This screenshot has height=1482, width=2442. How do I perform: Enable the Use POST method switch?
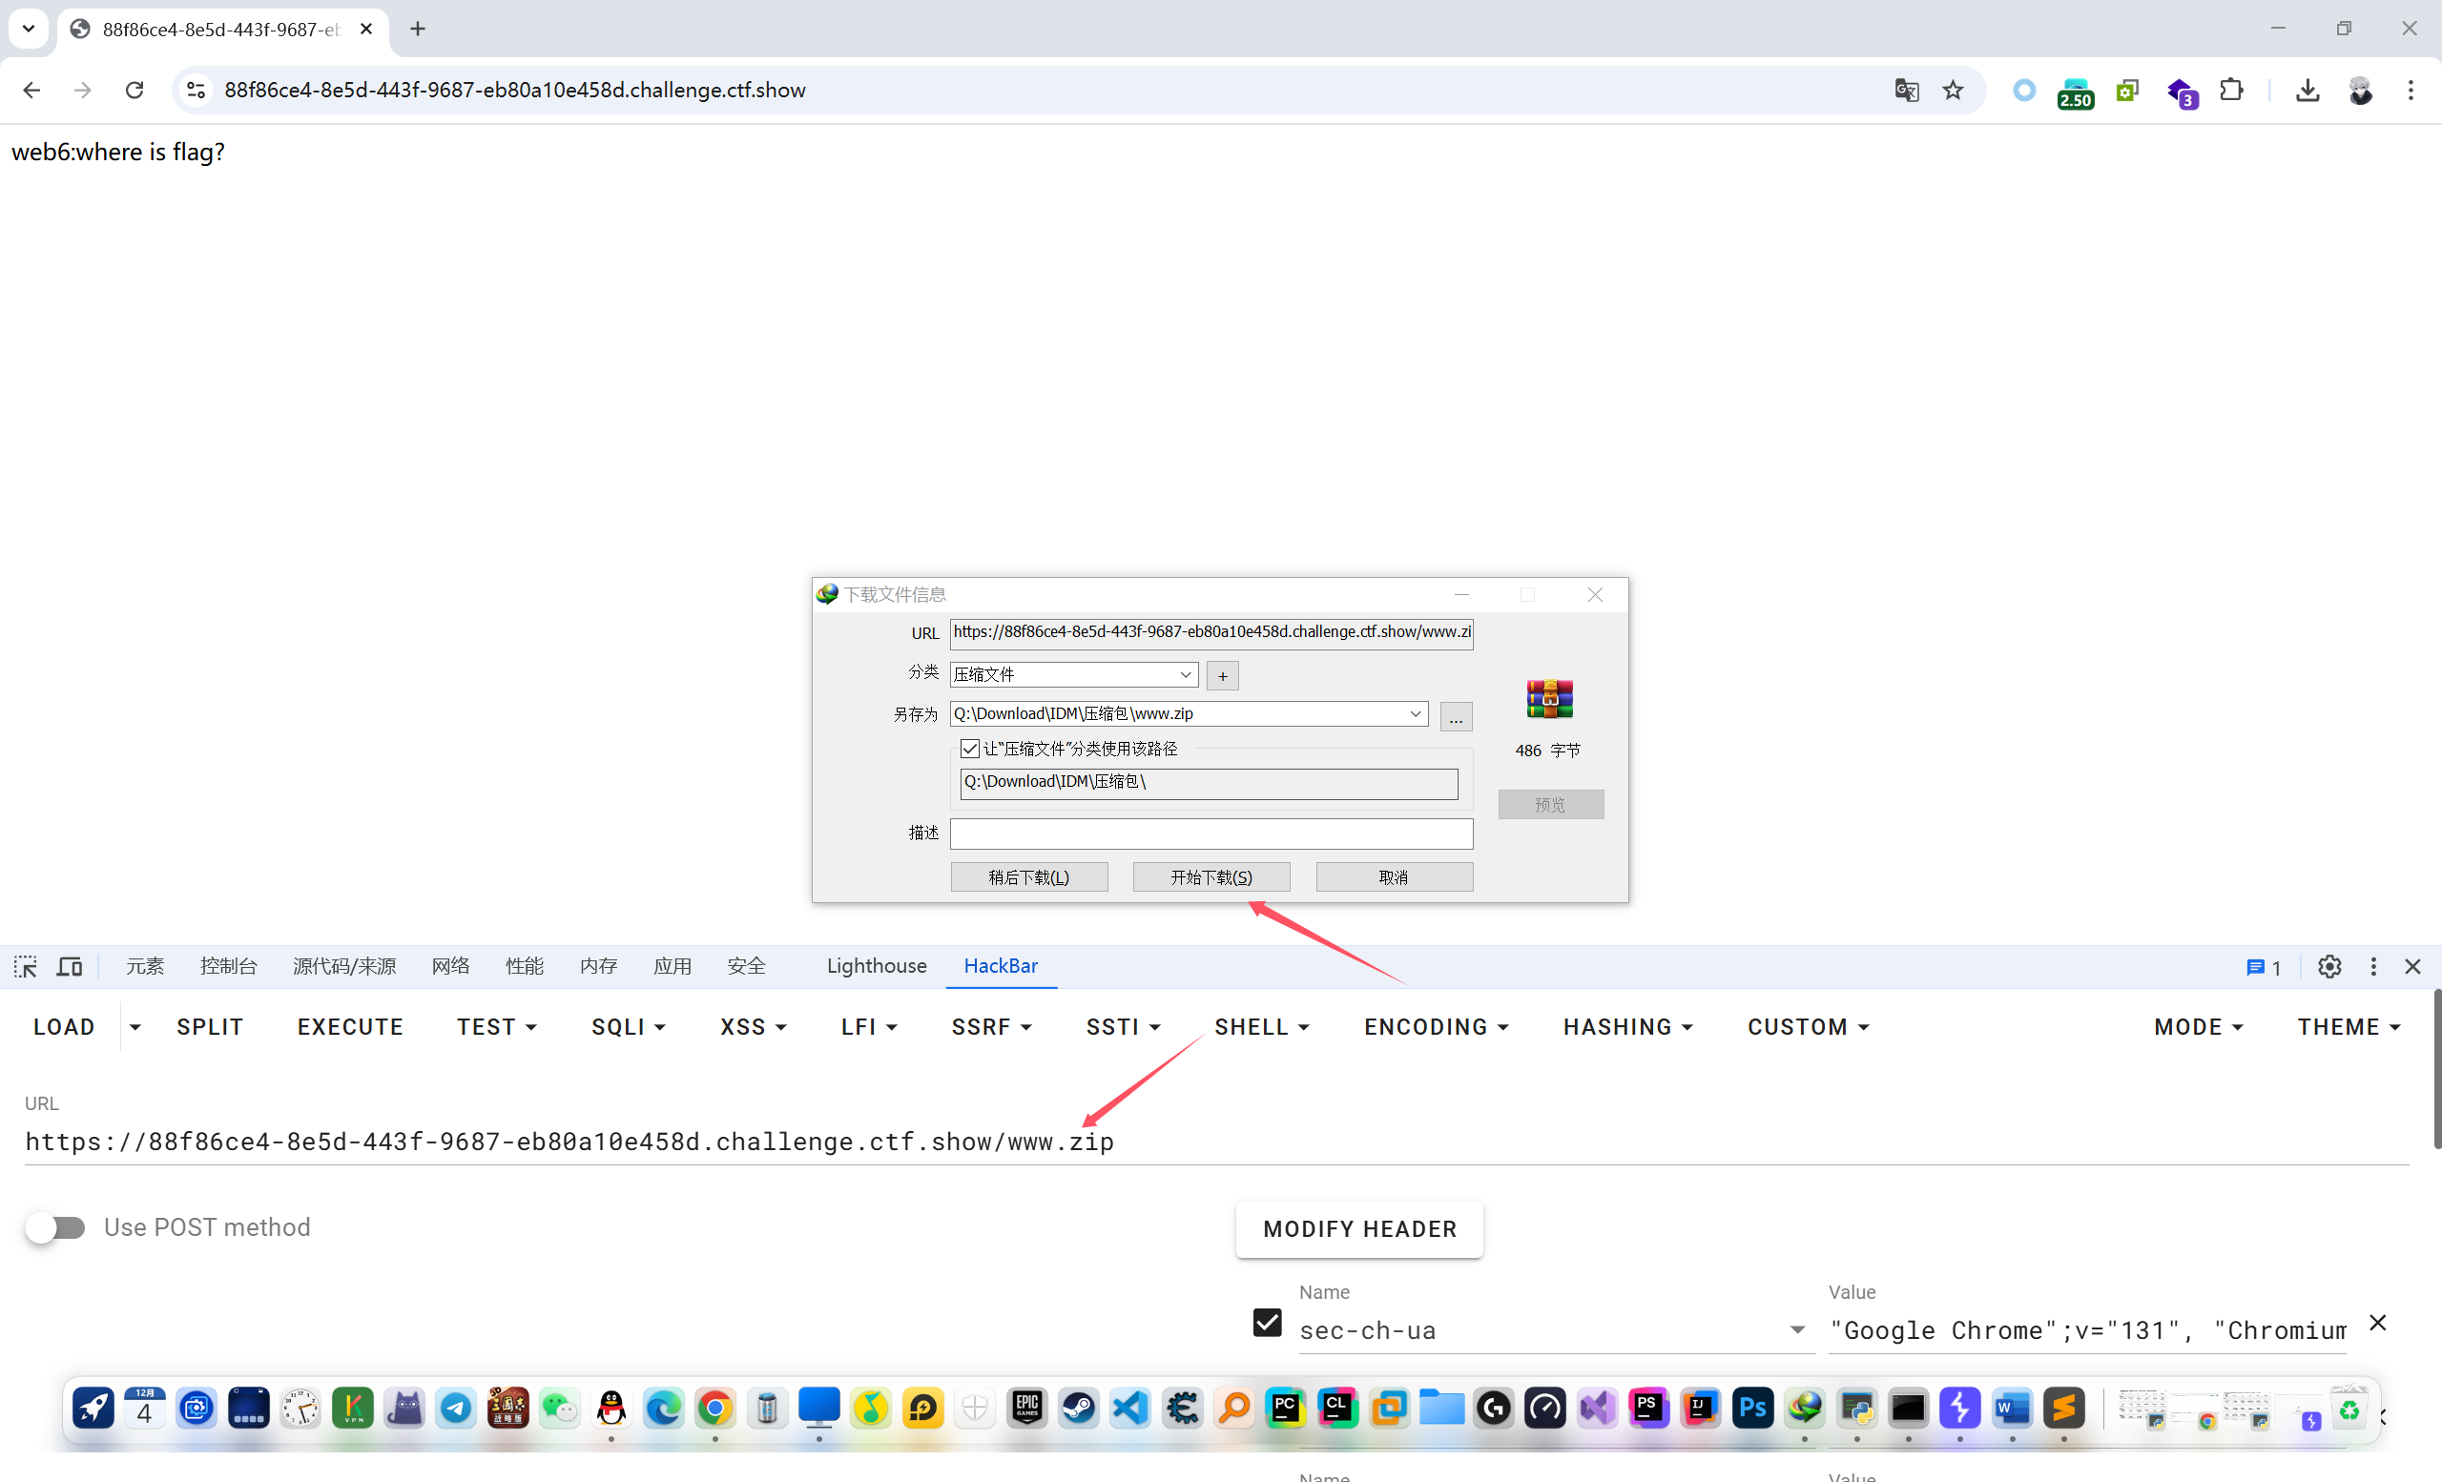[x=55, y=1227]
